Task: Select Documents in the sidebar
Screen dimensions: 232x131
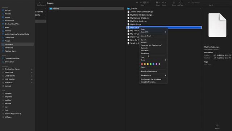Action: (x=17, y=44)
